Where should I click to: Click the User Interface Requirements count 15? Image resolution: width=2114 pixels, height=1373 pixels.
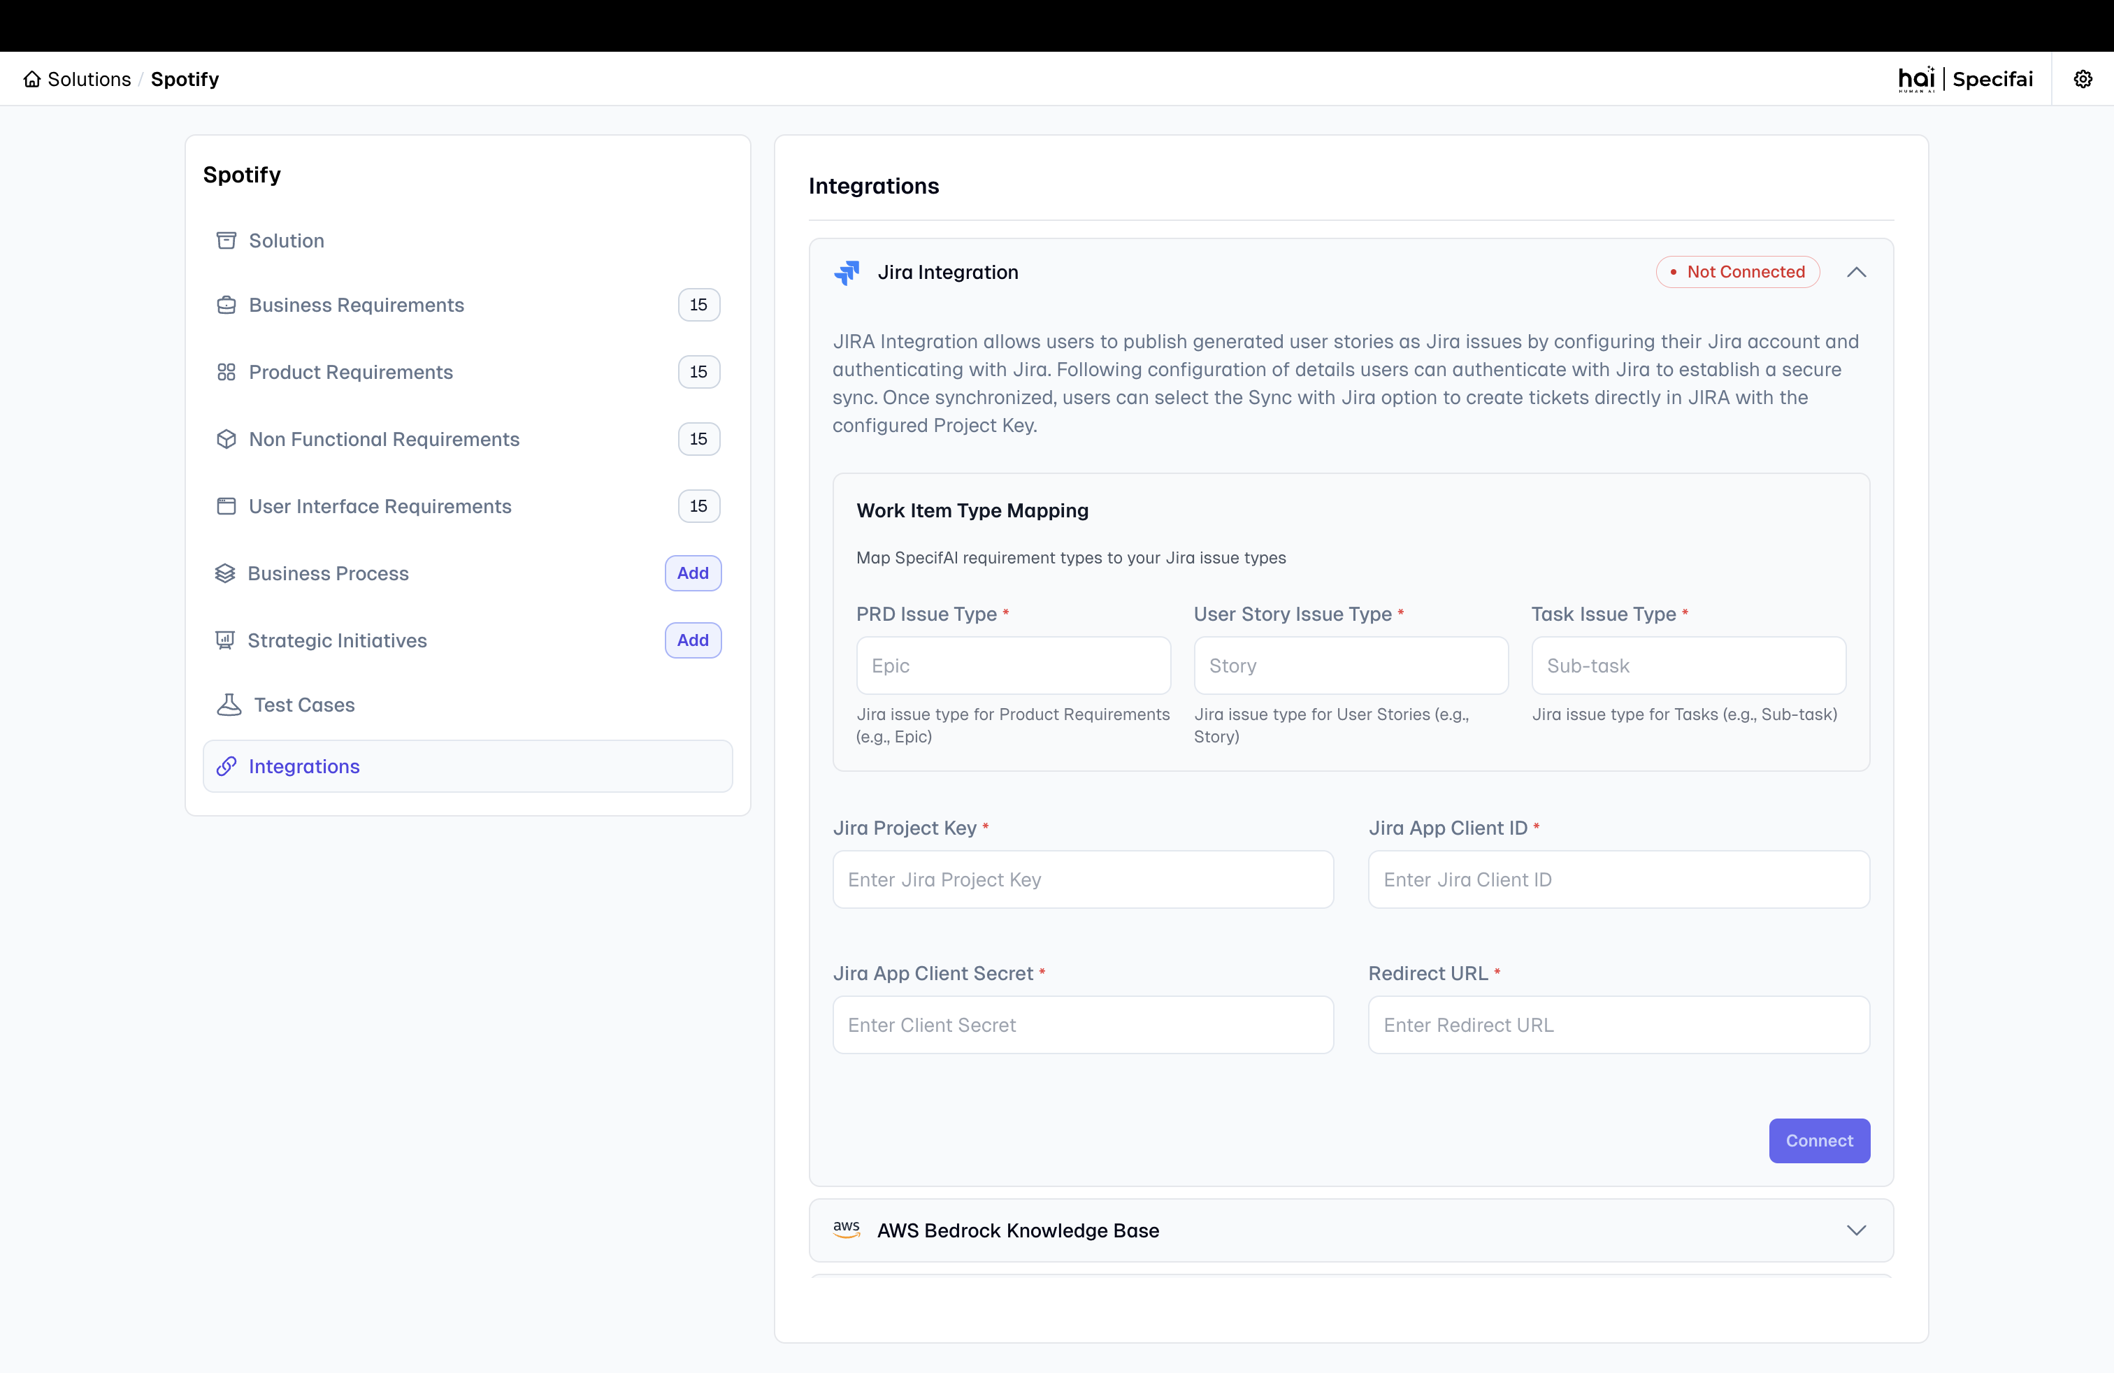(x=699, y=506)
